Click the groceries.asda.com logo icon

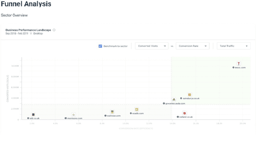pyautogui.click(x=174, y=99)
